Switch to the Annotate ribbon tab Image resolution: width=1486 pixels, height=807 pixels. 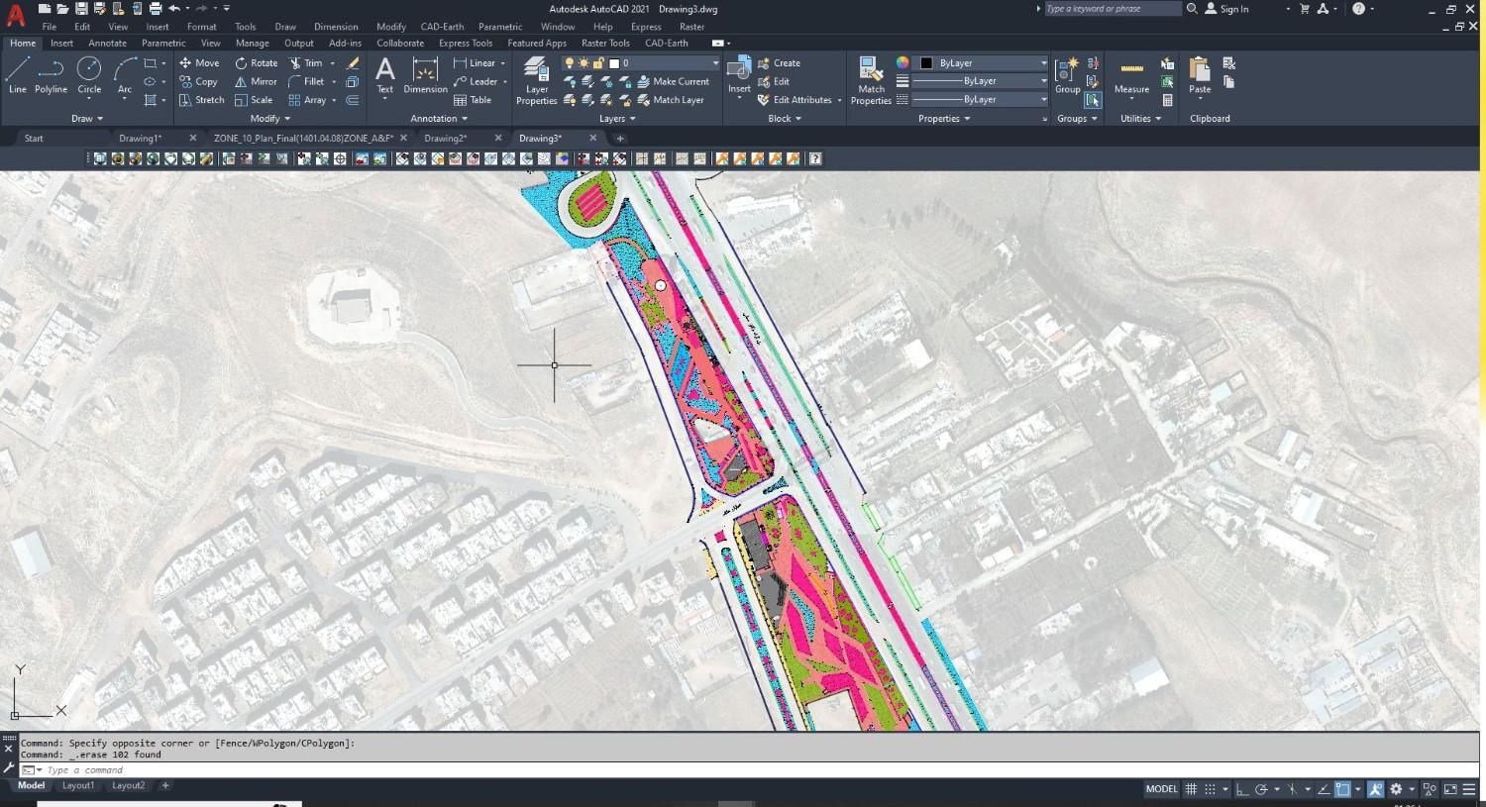(x=107, y=43)
